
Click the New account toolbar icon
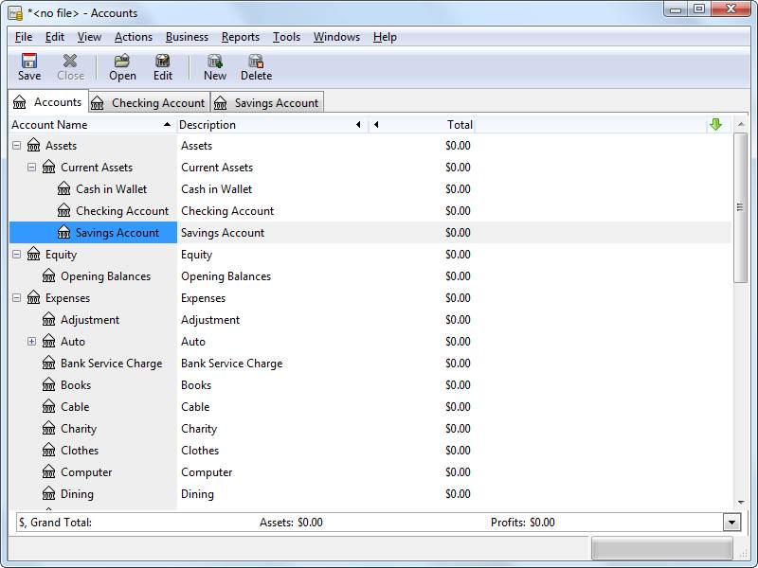pos(215,61)
